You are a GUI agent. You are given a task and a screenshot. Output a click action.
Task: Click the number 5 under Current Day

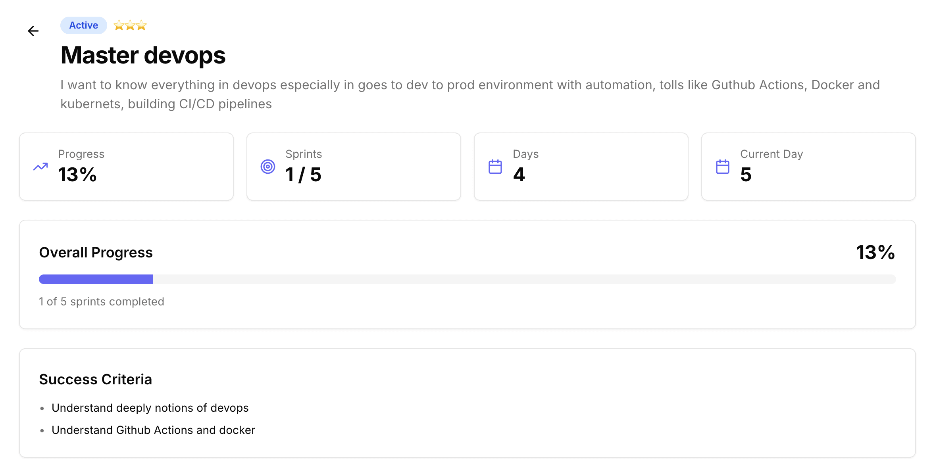(746, 175)
